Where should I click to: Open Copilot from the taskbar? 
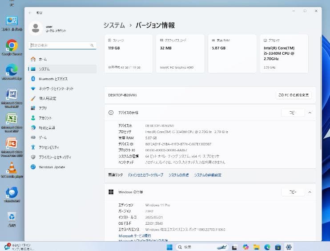(245, 247)
